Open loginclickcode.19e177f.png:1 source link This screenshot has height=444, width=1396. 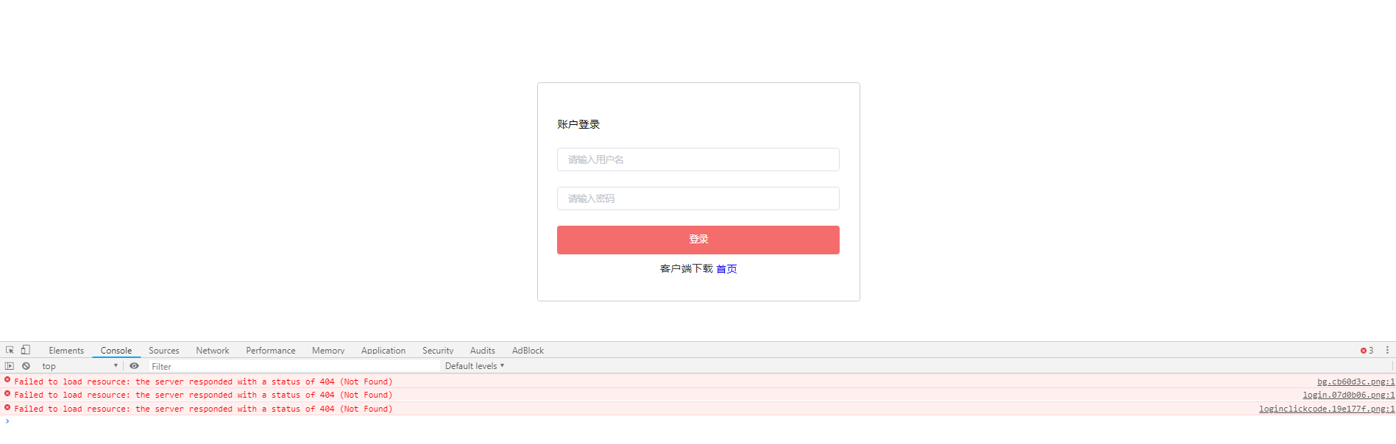pos(1327,409)
